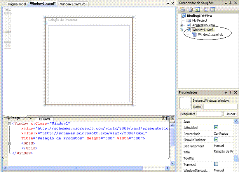Click WindowStartupL... Manual value
239x172 pixels.
point(219,170)
